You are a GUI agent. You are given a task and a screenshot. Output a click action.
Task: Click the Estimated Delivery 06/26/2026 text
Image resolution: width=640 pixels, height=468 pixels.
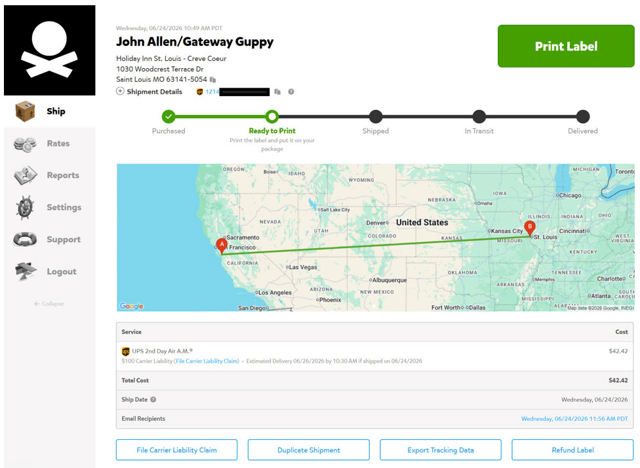[334, 361]
